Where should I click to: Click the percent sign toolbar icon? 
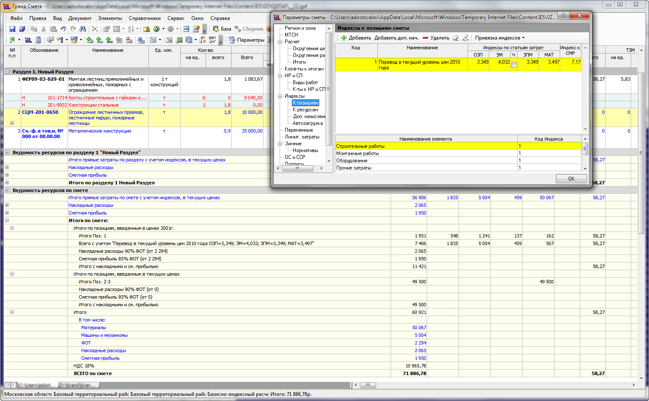[x=169, y=40]
